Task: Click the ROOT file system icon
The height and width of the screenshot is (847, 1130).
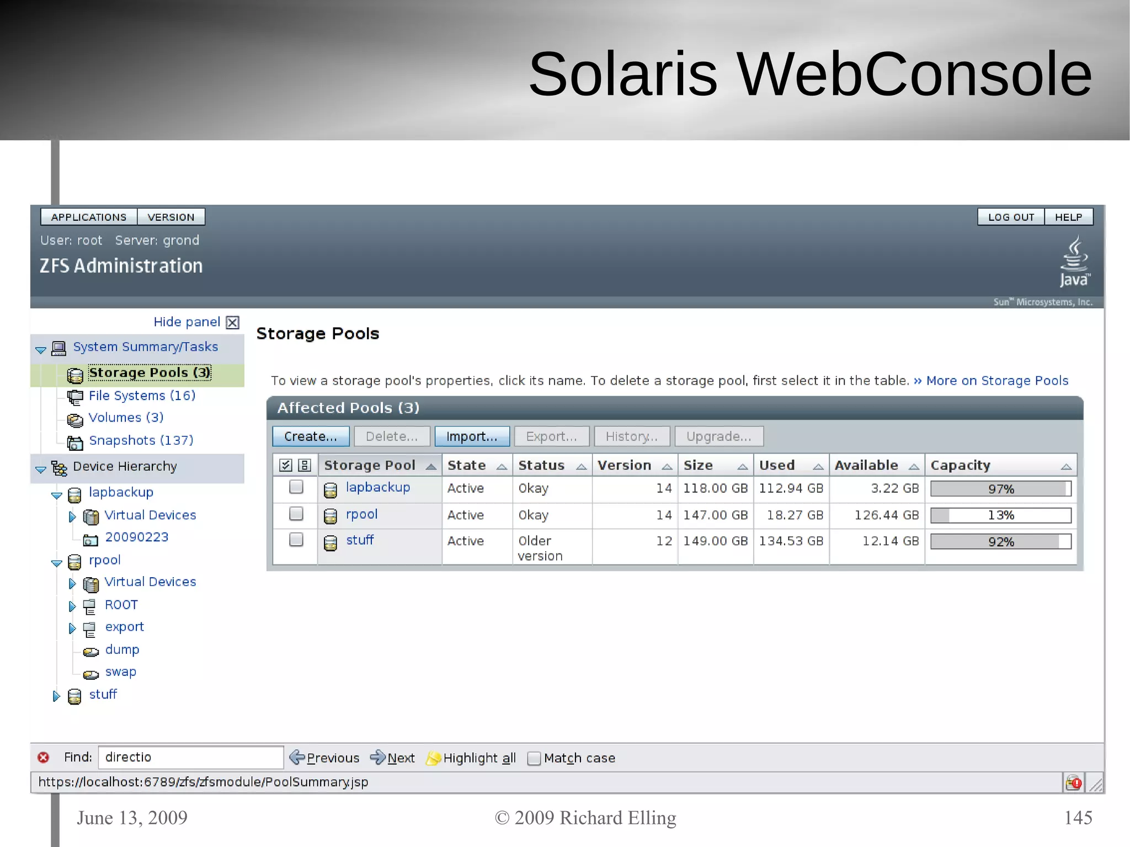Action: [89, 606]
